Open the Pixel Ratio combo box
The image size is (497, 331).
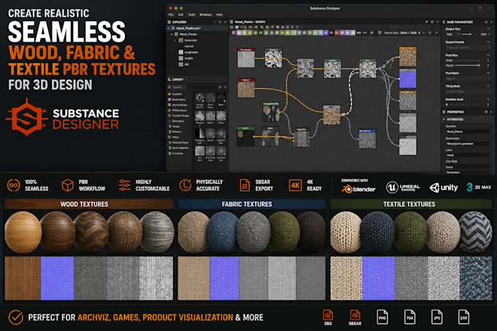pyautogui.click(x=468, y=78)
